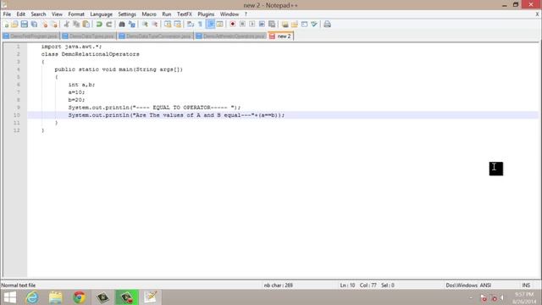Click the Zoom Out toolbar icon
Image resolution: width=542 pixels, height=305 pixels.
154,25
